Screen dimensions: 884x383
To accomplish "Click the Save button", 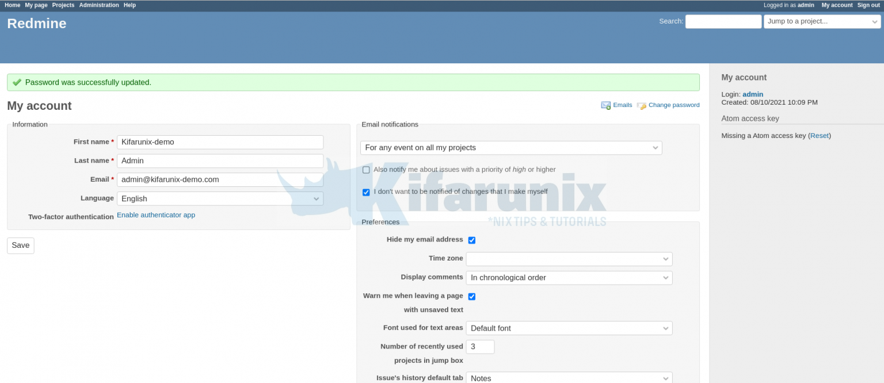I will [x=20, y=246].
